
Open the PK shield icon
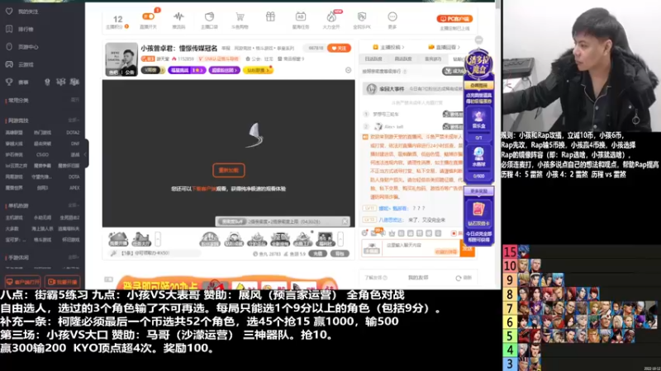point(362,16)
